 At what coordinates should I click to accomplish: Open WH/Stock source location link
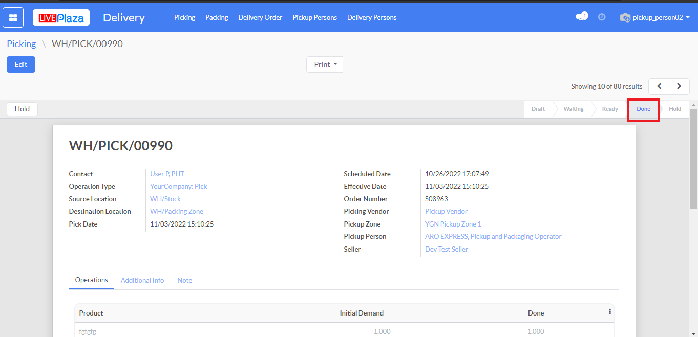click(x=165, y=199)
